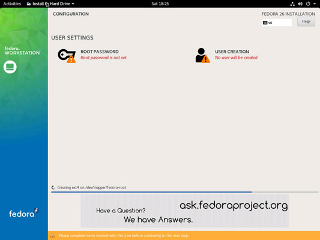Click the fedora logo in sidebar
This screenshot has width=320, height=240.
click(x=23, y=213)
